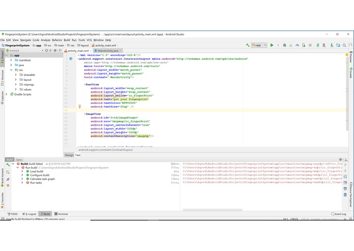The width and height of the screenshot is (354, 251).
Task: Open the SDK Manager download icon
Action: [332, 45]
